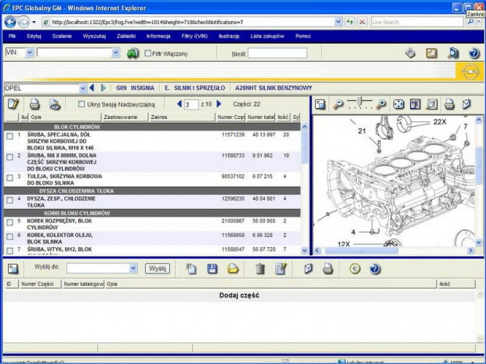The width and height of the screenshot is (486, 364).
Task: Open the Wyszukaj menu
Action: (94, 36)
